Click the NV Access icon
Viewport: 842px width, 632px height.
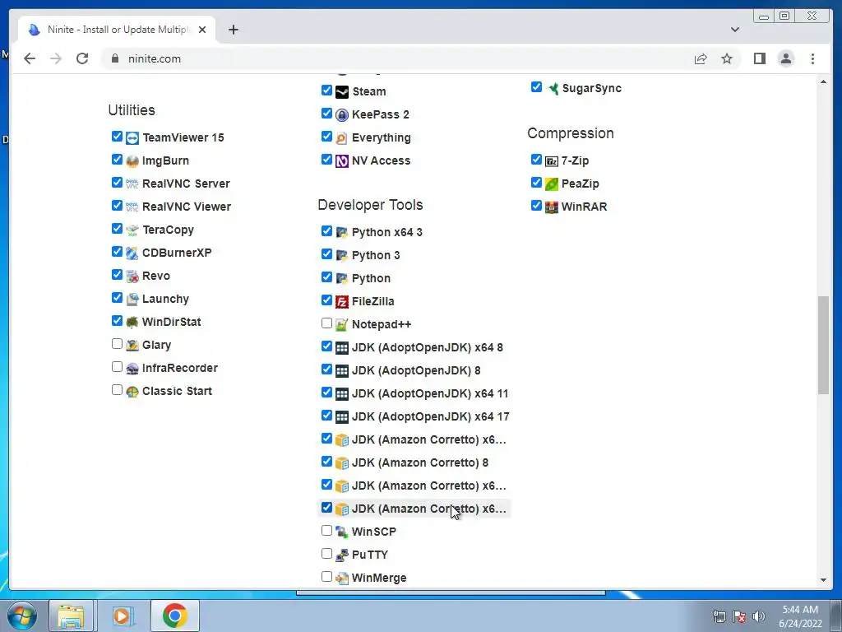pyautogui.click(x=342, y=161)
